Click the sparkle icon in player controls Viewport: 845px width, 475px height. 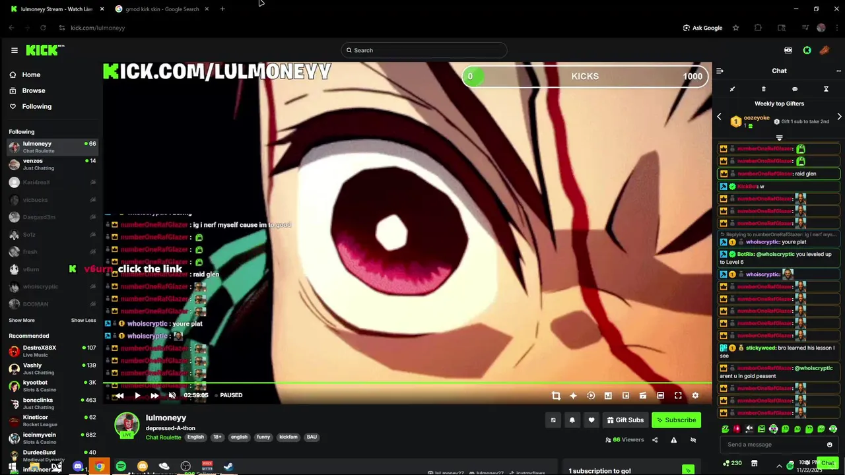573,396
